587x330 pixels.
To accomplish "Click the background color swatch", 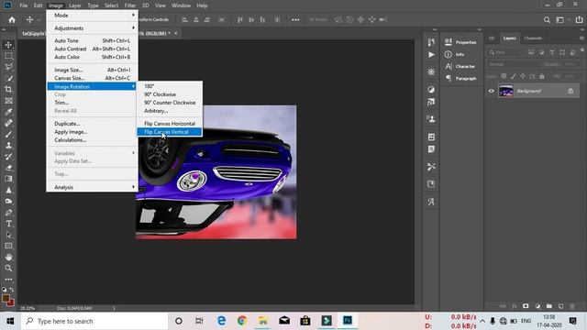I will (x=11, y=302).
